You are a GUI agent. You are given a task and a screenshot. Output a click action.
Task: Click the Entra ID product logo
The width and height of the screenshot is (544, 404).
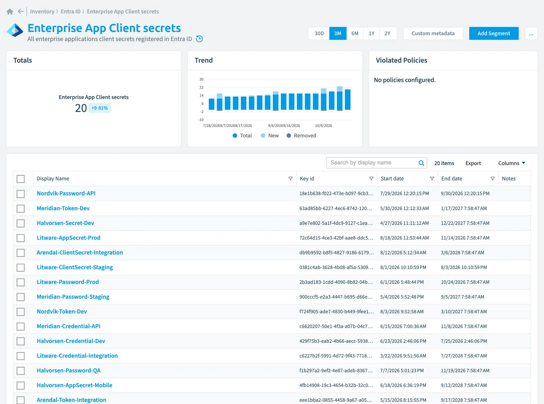15,30
